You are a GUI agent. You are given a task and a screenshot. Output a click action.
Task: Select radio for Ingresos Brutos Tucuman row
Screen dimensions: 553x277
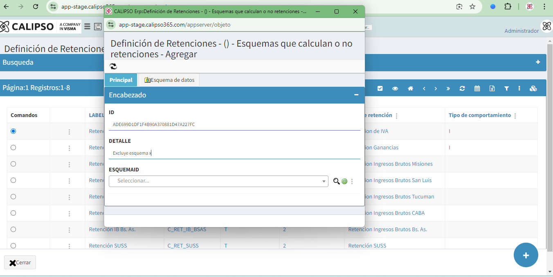tap(13, 196)
